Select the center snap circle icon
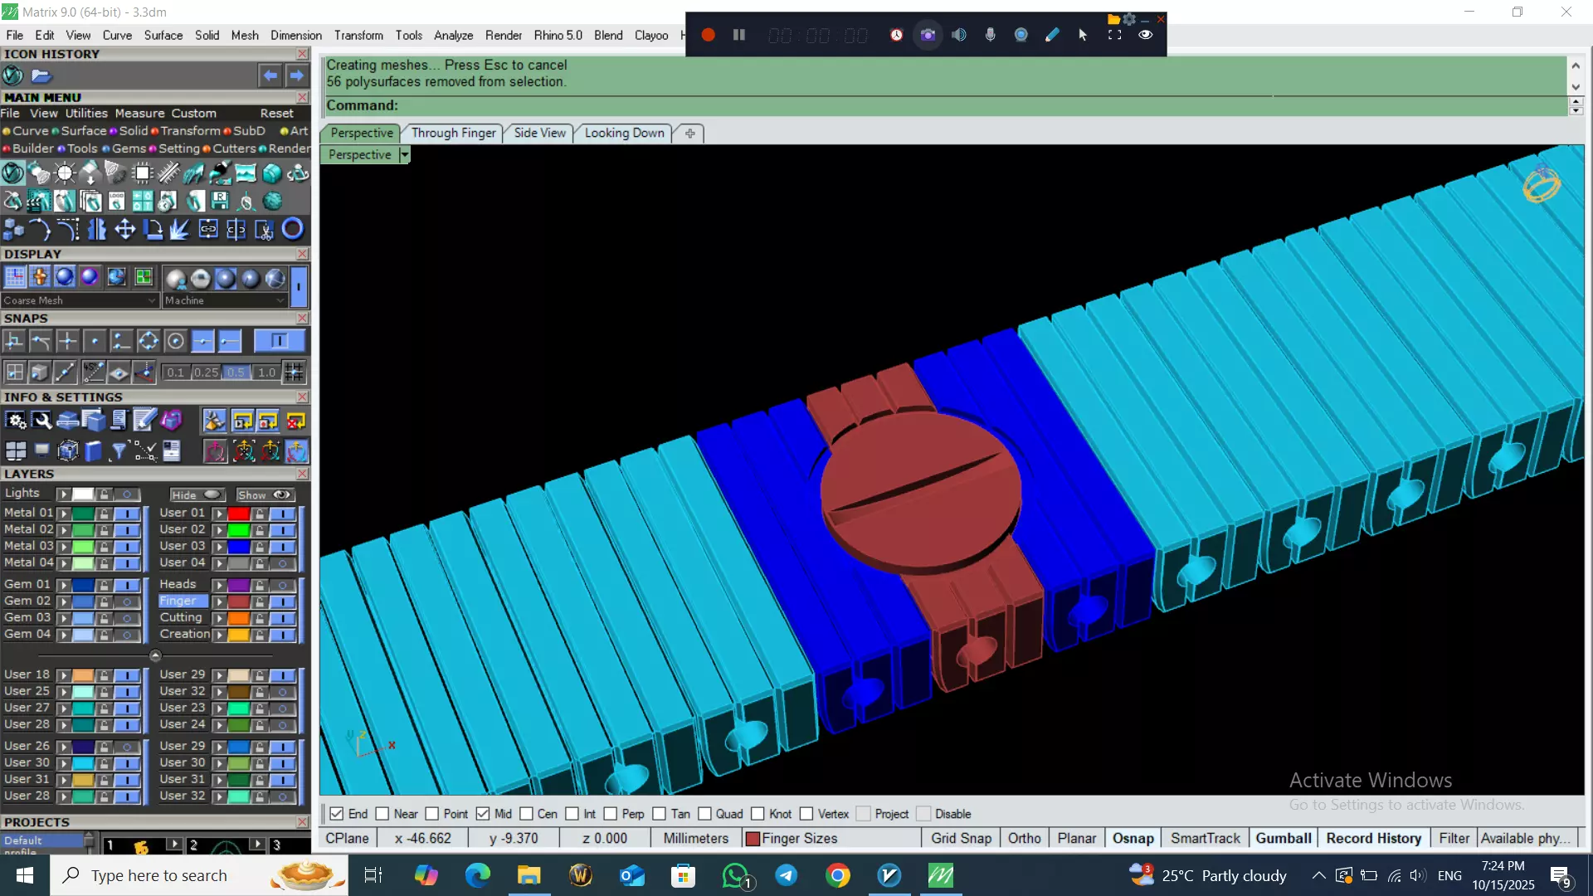The image size is (1593, 896). [175, 341]
